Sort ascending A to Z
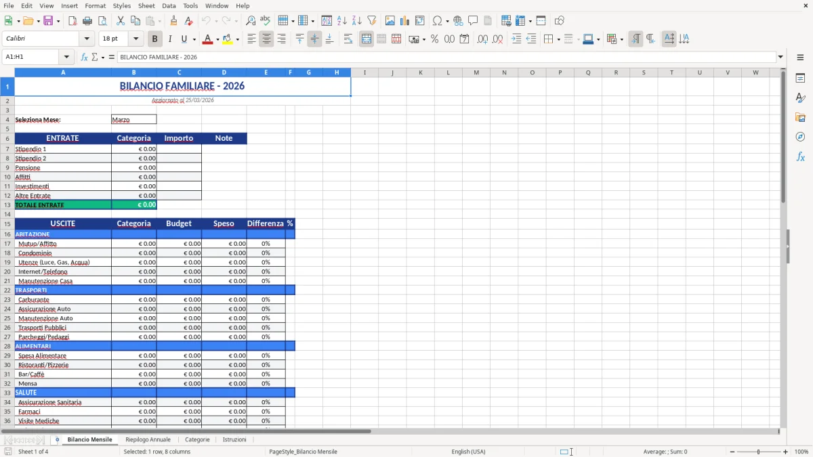The image size is (813, 457). click(342, 21)
